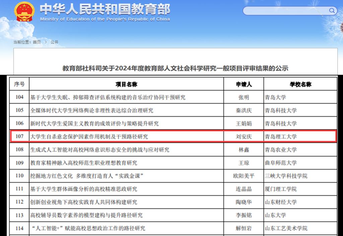Click the magnifier search icon
The height and width of the screenshot is (236, 343).
tap(332, 11)
